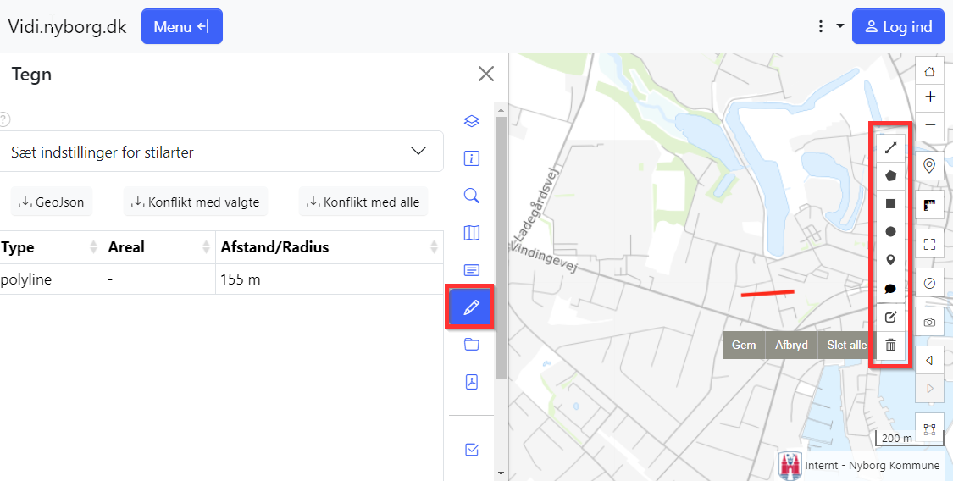The width and height of the screenshot is (953, 481).
Task: Open the search magnifier in sidebar
Action: tap(472, 196)
